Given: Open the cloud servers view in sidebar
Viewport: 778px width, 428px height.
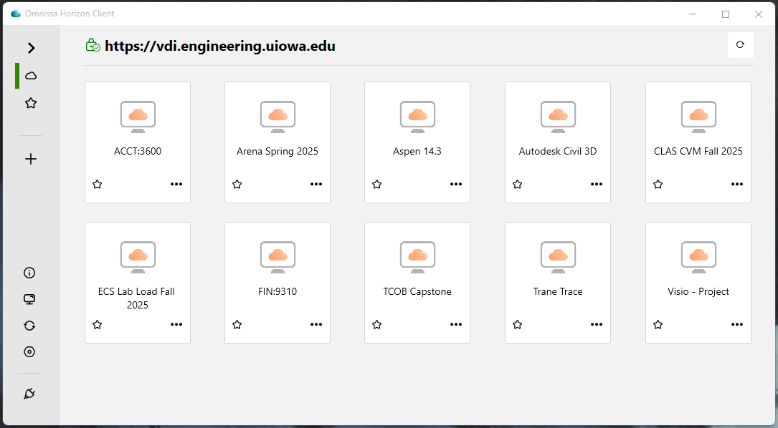Looking at the screenshot, I should click(x=31, y=76).
